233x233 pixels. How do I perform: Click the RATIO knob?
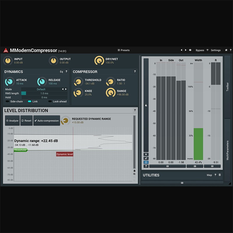coord(111,82)
